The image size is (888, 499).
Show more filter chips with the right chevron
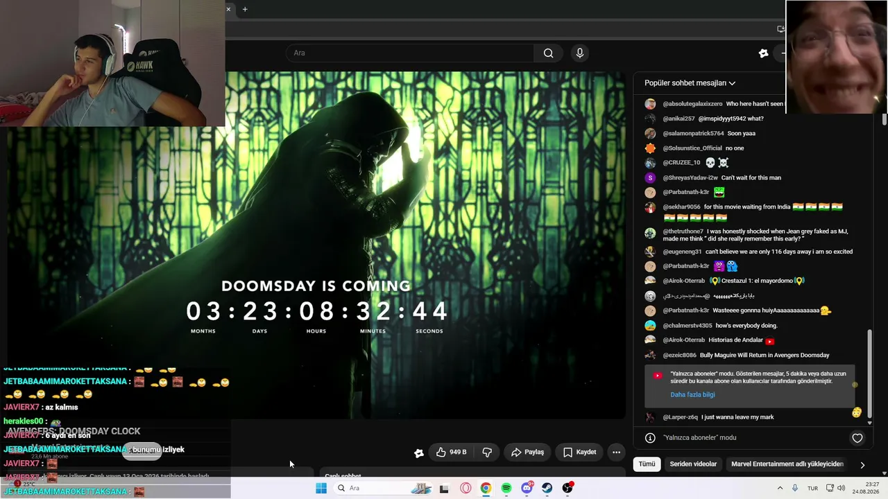pyautogui.click(x=862, y=465)
